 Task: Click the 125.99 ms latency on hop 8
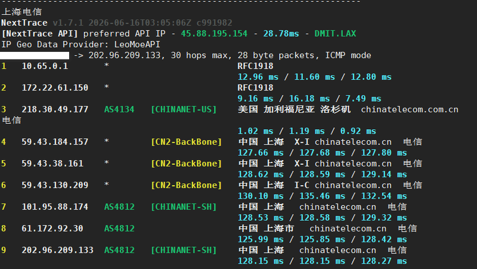pos(261,239)
